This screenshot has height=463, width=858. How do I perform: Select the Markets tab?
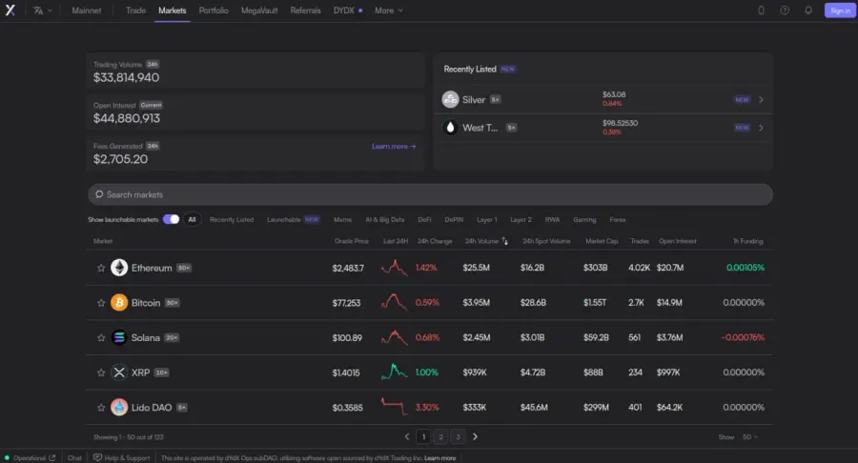[x=173, y=10]
